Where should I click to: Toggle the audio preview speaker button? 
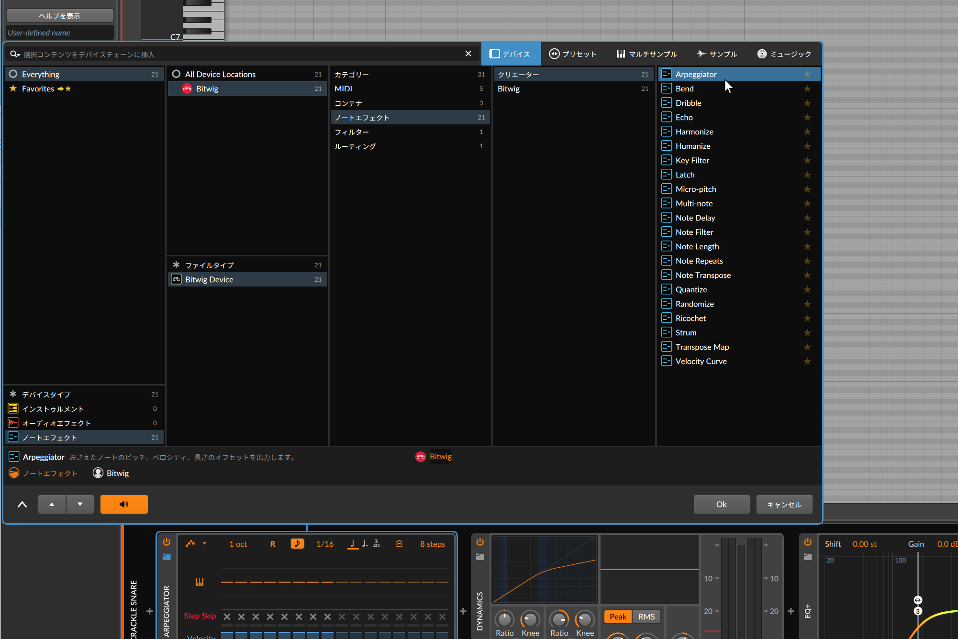click(x=124, y=504)
